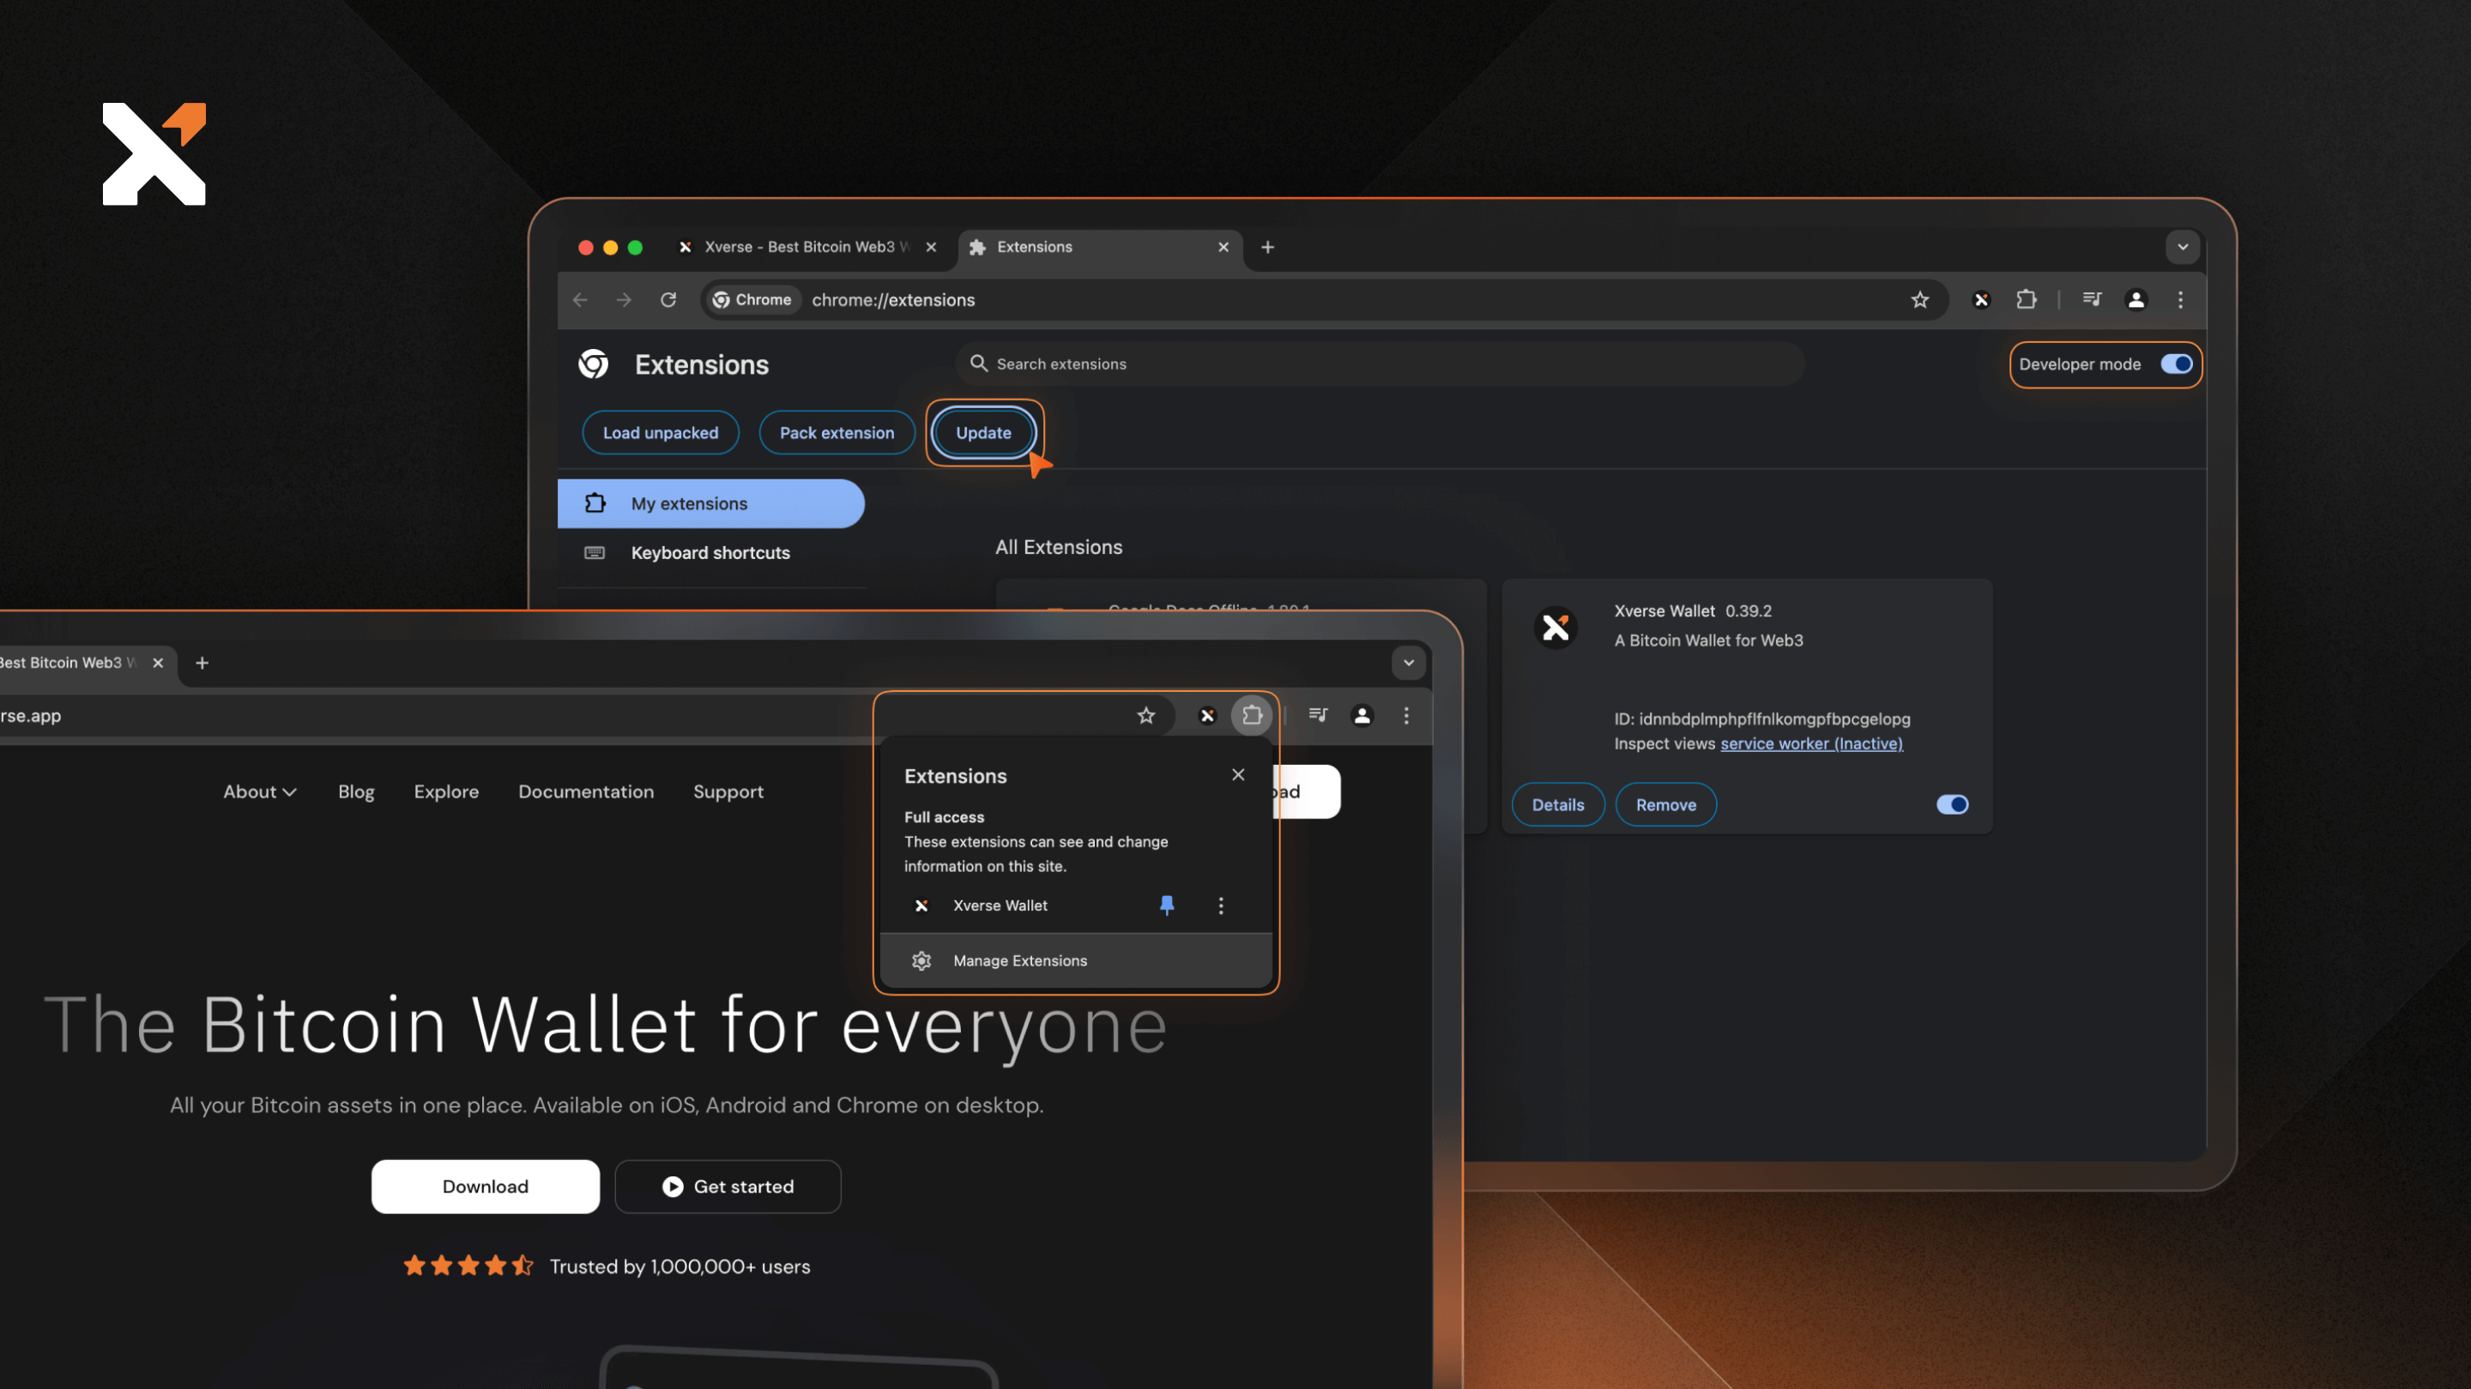The width and height of the screenshot is (2471, 1389).
Task: Click the white Download button
Action: [486, 1187]
